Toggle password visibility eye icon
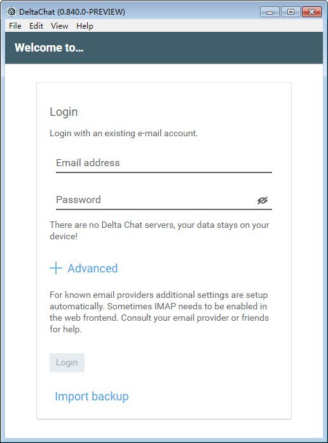This screenshot has height=443, width=328. click(263, 200)
